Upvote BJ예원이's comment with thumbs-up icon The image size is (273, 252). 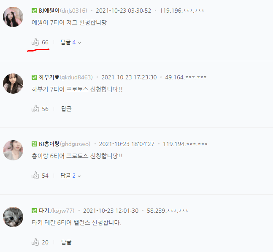click(x=35, y=42)
